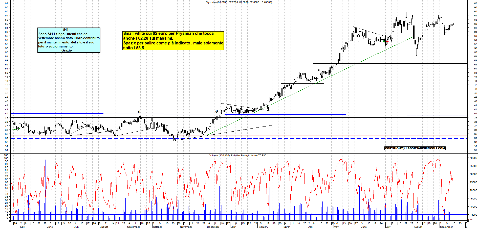478x228 pixels.
Task: Click the 'x 100' volume scale label
Action: point(471,219)
